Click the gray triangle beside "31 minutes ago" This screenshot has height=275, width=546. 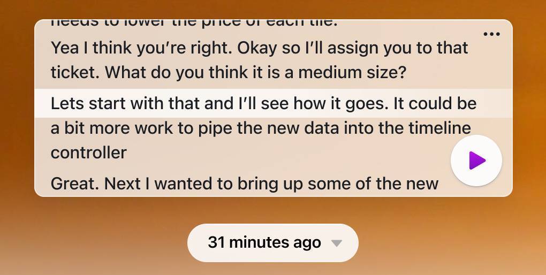tap(336, 243)
